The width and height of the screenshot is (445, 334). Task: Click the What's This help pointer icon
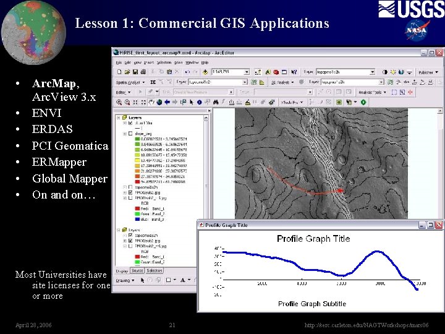click(x=294, y=72)
